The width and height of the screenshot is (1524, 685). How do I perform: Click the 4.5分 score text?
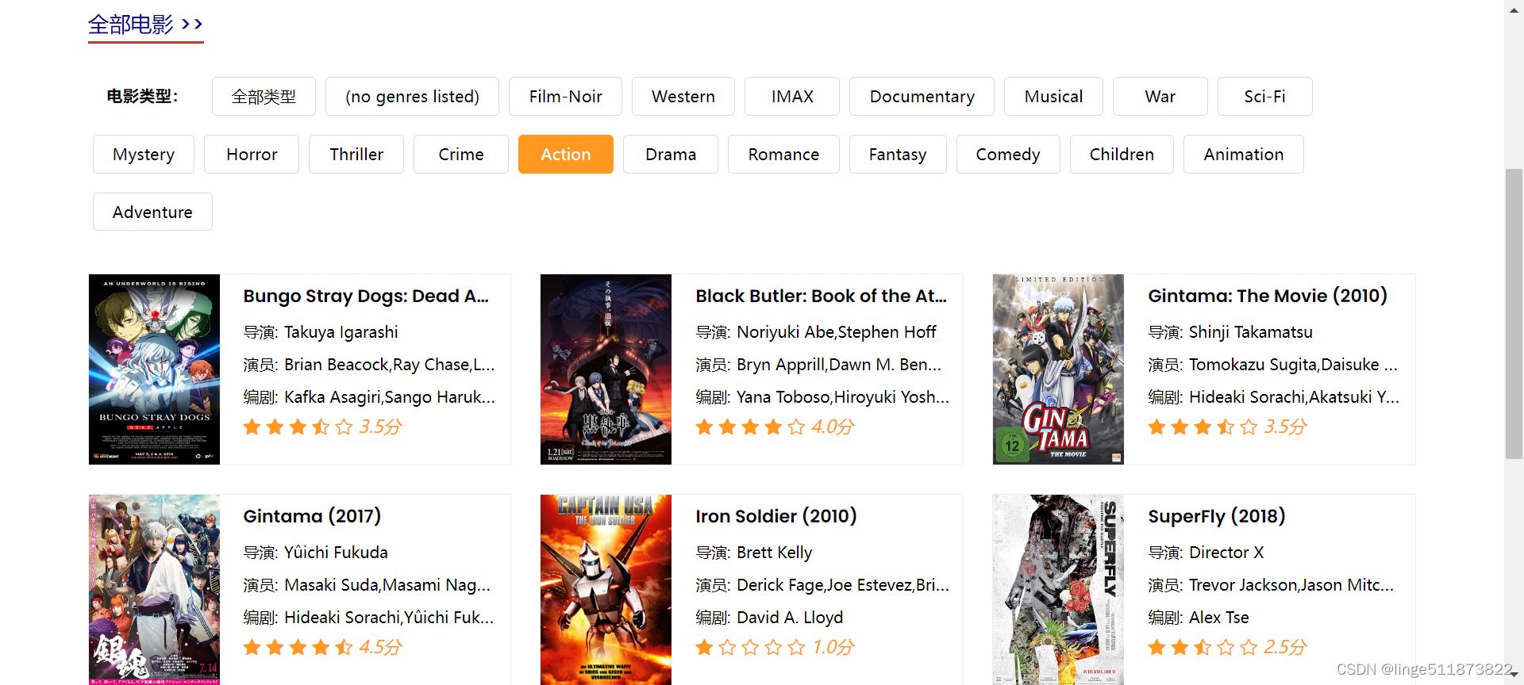[380, 648]
